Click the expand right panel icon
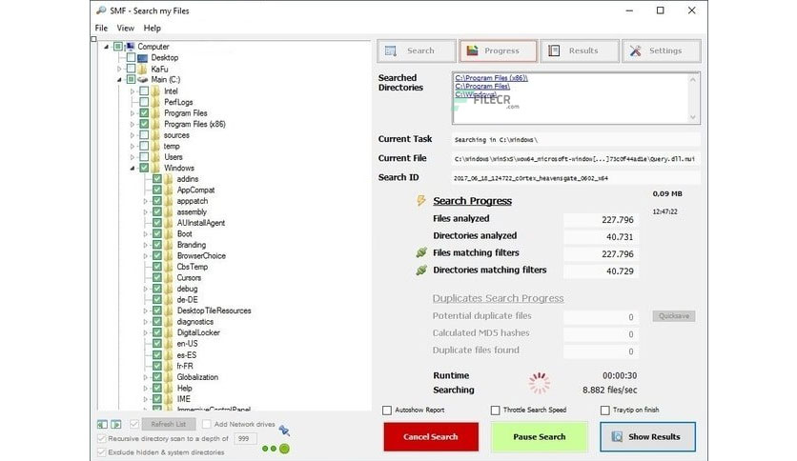The height and width of the screenshot is (461, 797). click(116, 424)
